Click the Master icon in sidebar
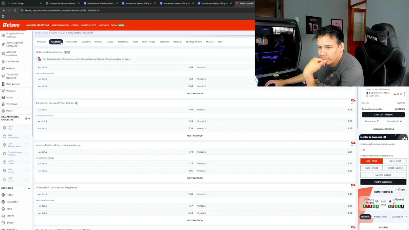This screenshot has height=230, width=409. tap(3, 97)
